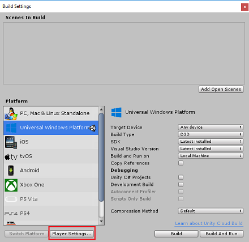The height and width of the screenshot is (242, 249).
Task: Open the SDK dropdown
Action: pyautogui.click(x=211, y=142)
